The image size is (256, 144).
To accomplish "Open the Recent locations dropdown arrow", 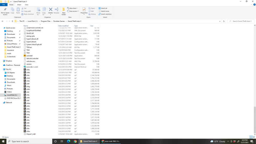I will pos(10,21).
